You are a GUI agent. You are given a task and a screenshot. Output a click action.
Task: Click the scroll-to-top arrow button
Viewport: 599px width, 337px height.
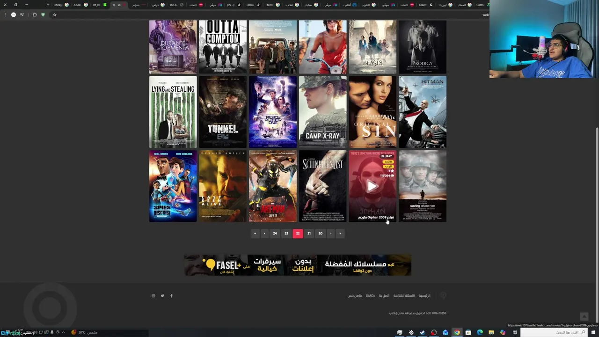(584, 317)
